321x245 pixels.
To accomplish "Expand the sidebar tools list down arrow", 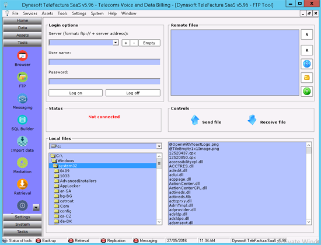I will [x=36, y=207].
